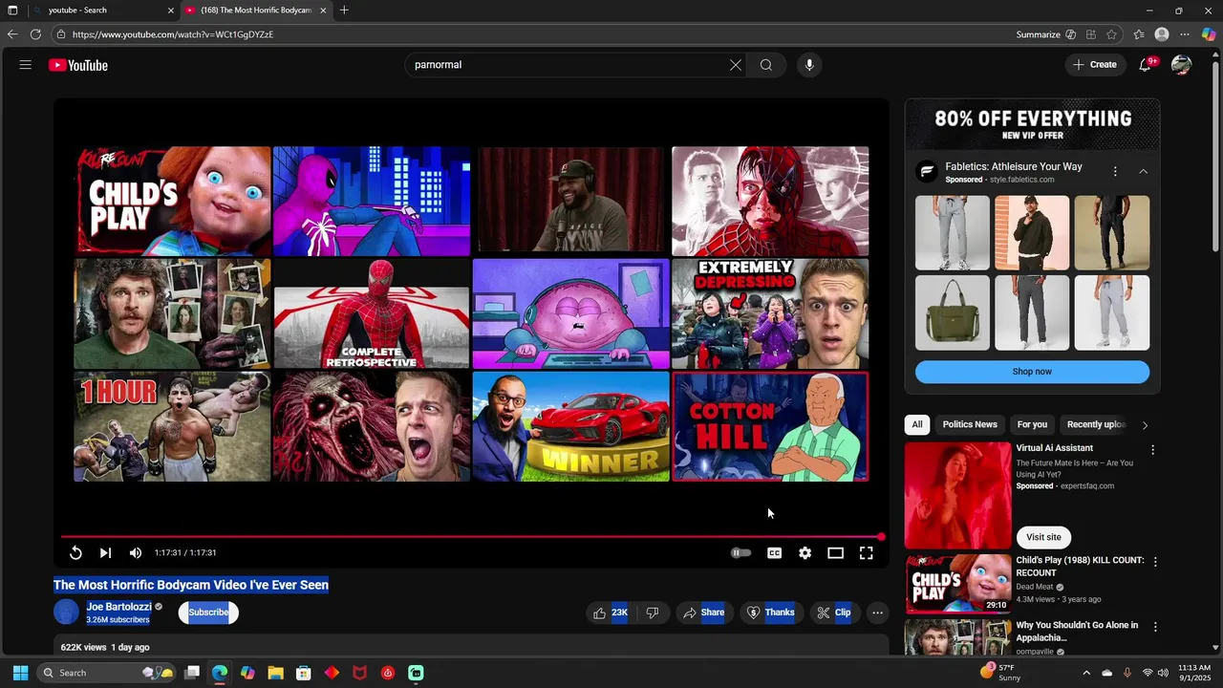The image size is (1223, 688).
Task: Open options for Appalachia video
Action: pos(1155,627)
